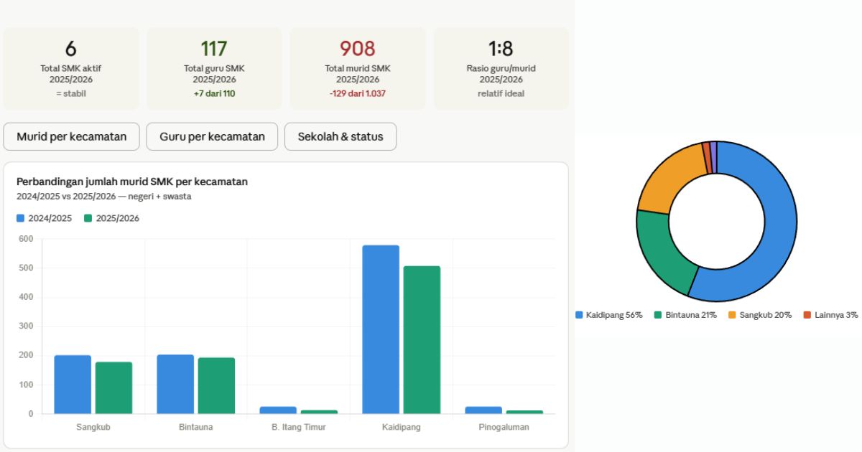Select the Sangkub 20% donut legend item
The height and width of the screenshot is (452, 862).
[760, 315]
